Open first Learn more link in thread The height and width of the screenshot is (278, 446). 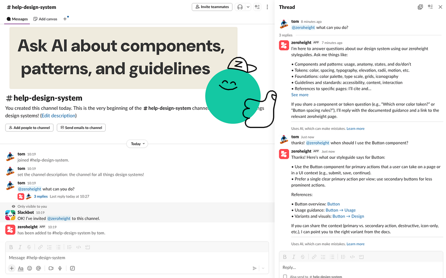(355, 129)
